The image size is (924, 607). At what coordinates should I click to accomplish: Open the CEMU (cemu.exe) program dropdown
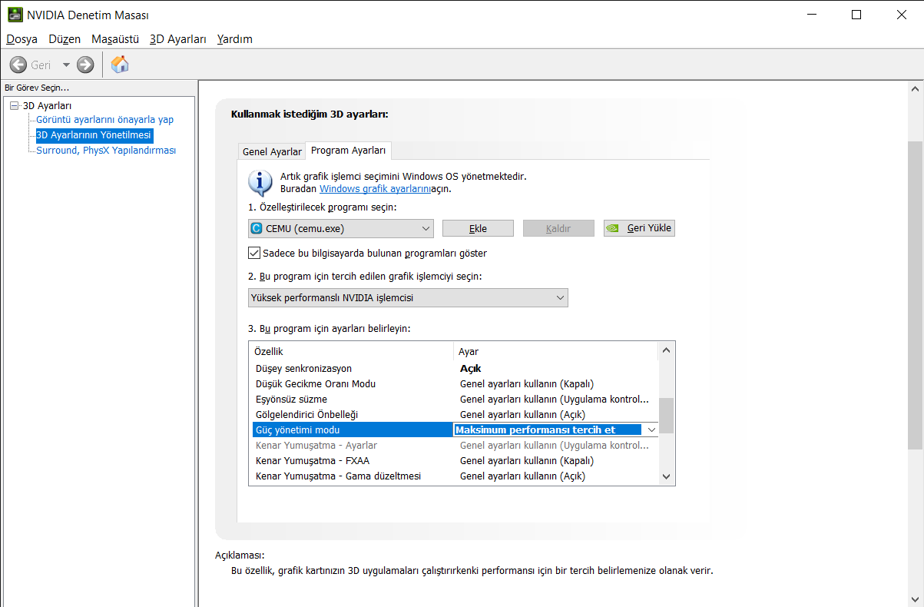[341, 228]
